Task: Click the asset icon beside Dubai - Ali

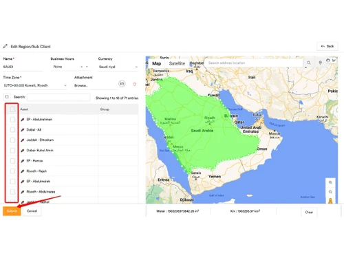Action: pyautogui.click(x=23, y=130)
